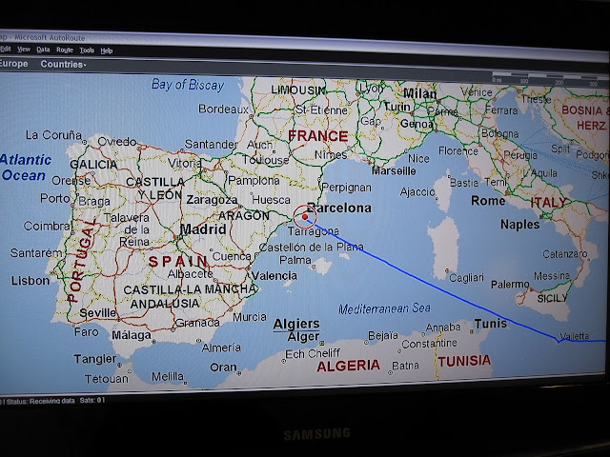Open the View menu
Image resolution: width=610 pixels, height=457 pixels.
point(24,50)
